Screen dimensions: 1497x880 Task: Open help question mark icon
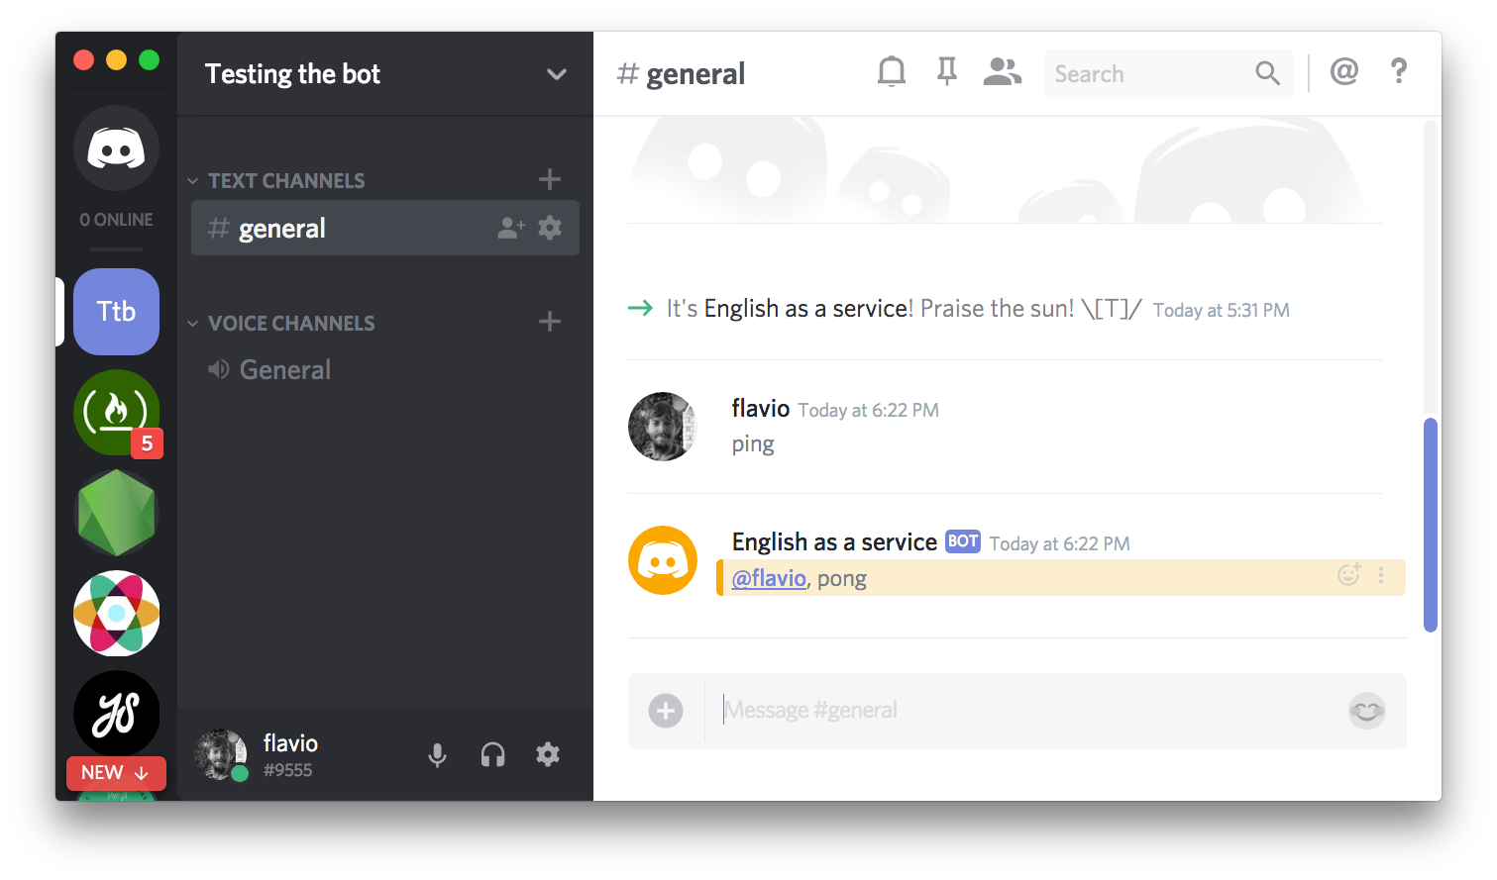tap(1399, 71)
